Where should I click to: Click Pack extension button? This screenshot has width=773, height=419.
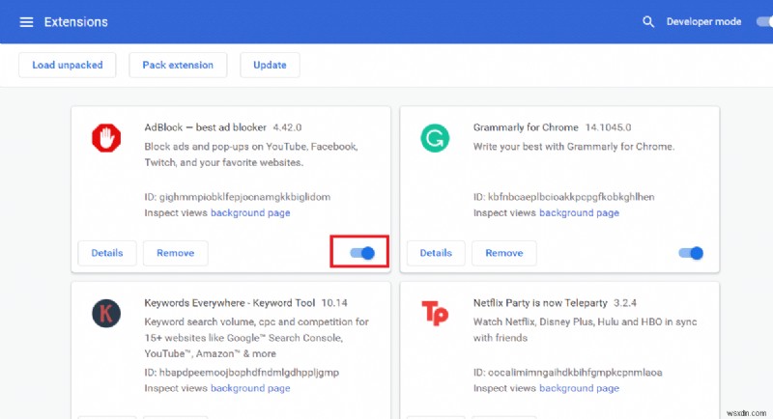point(178,65)
